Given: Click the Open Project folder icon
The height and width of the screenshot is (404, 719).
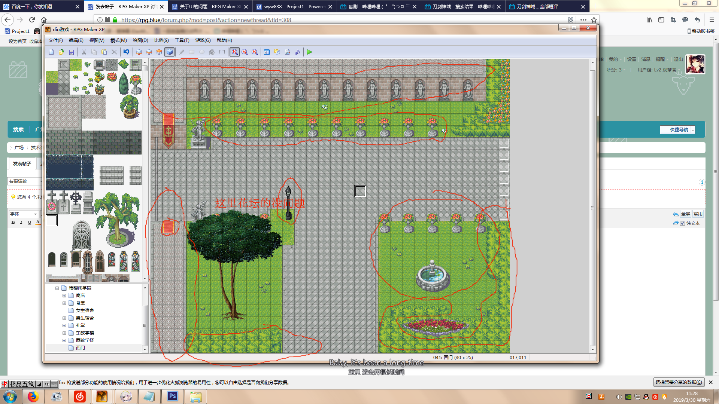Looking at the screenshot, I should pos(61,52).
